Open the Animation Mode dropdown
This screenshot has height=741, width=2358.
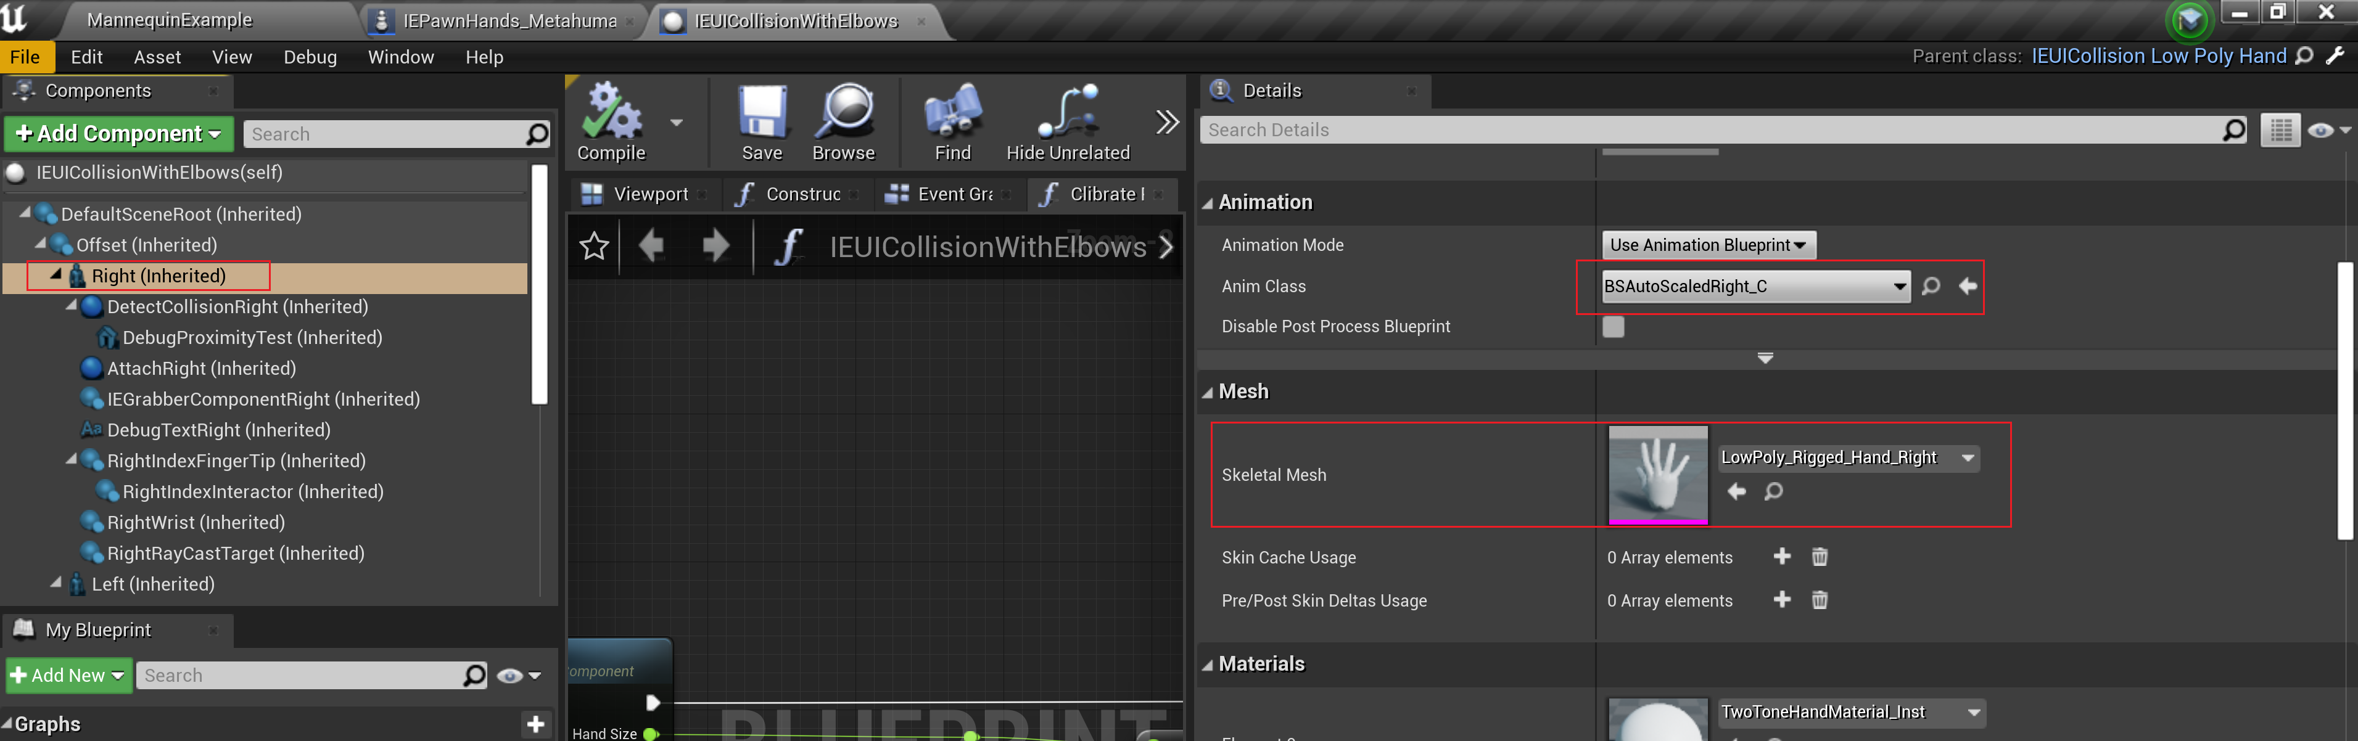1708,244
